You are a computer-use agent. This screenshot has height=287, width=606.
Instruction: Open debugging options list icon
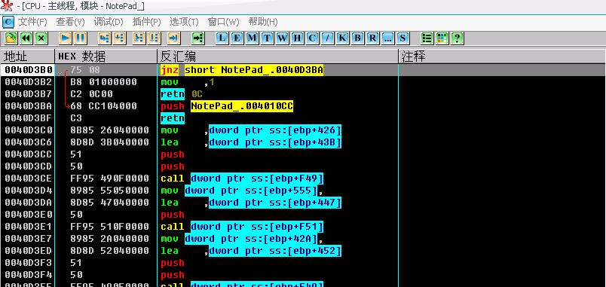point(427,38)
